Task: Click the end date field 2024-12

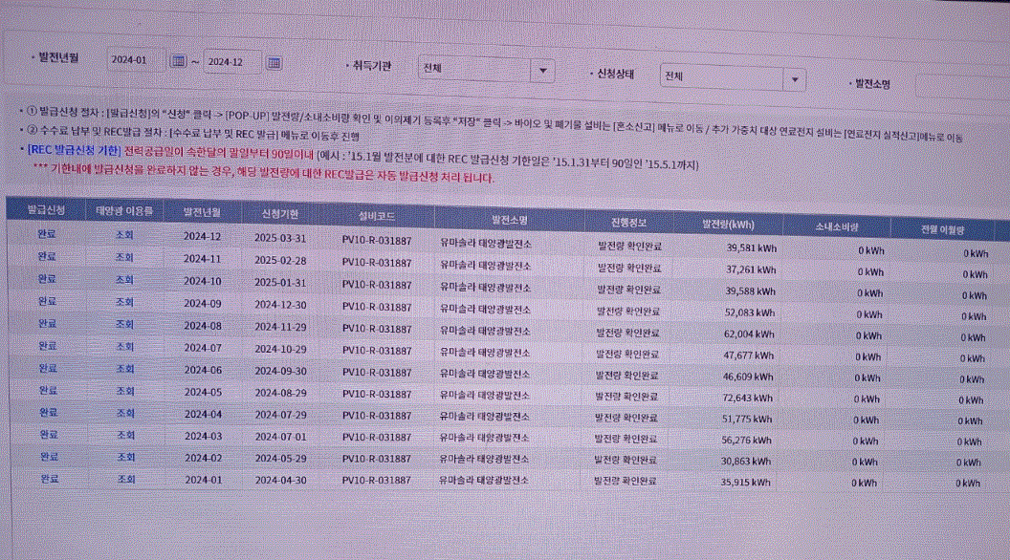Action: click(x=232, y=62)
